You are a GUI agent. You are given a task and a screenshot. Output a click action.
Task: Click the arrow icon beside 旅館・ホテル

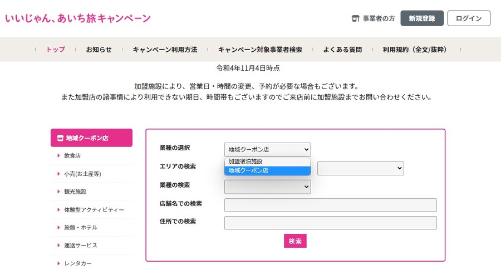click(x=58, y=227)
